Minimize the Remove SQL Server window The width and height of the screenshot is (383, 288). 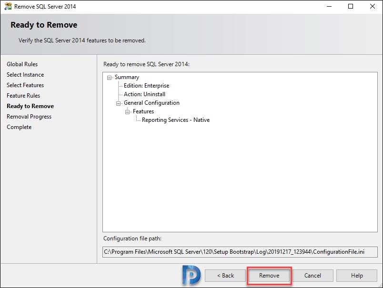[x=329, y=6]
